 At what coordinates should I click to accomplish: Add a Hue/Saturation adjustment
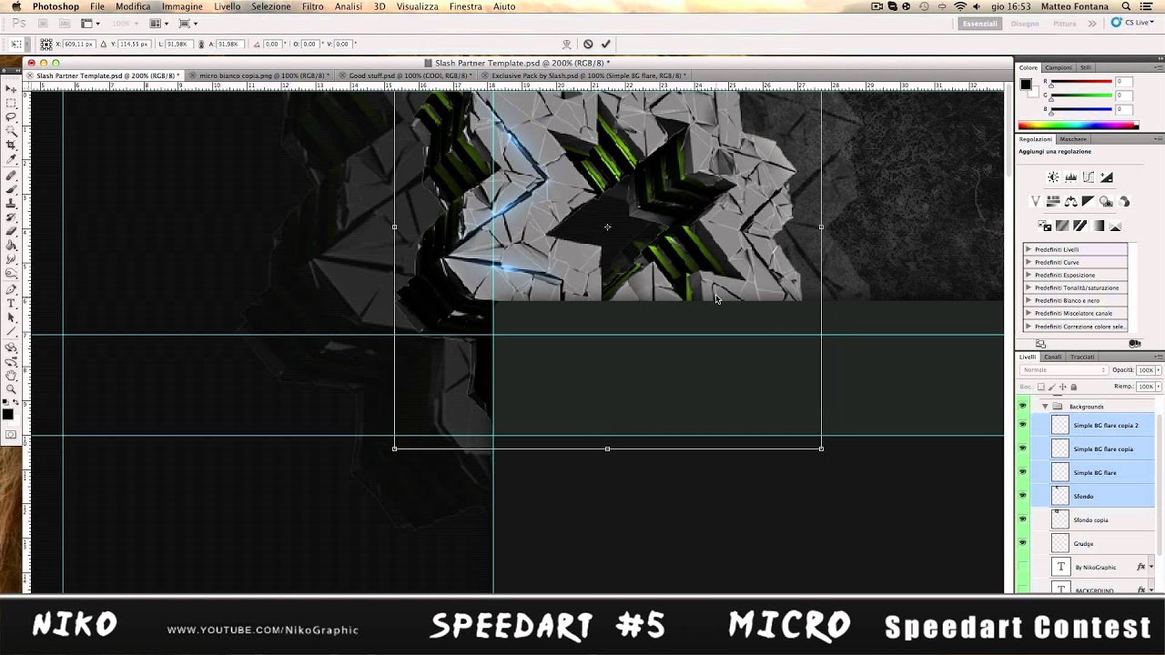click(1053, 201)
